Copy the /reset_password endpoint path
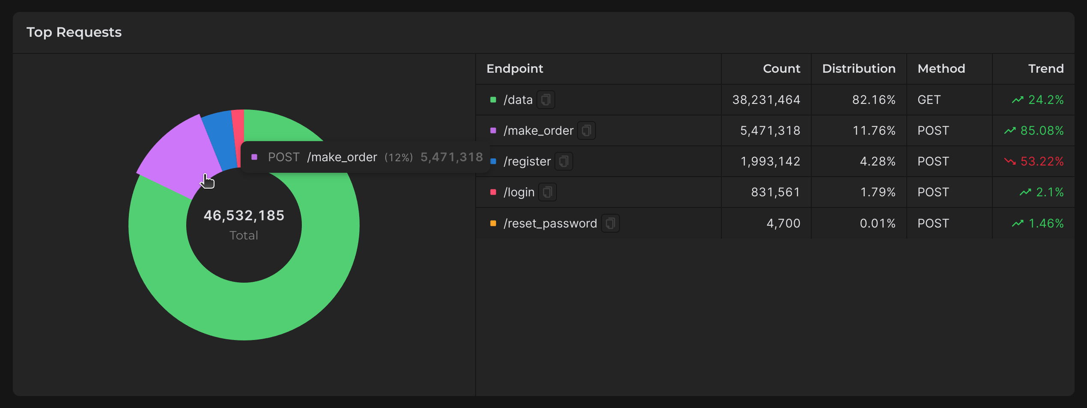The height and width of the screenshot is (408, 1087). (610, 223)
